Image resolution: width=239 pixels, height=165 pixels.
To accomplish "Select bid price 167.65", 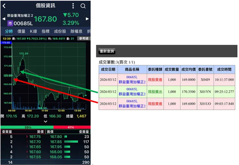I will point(35,147).
